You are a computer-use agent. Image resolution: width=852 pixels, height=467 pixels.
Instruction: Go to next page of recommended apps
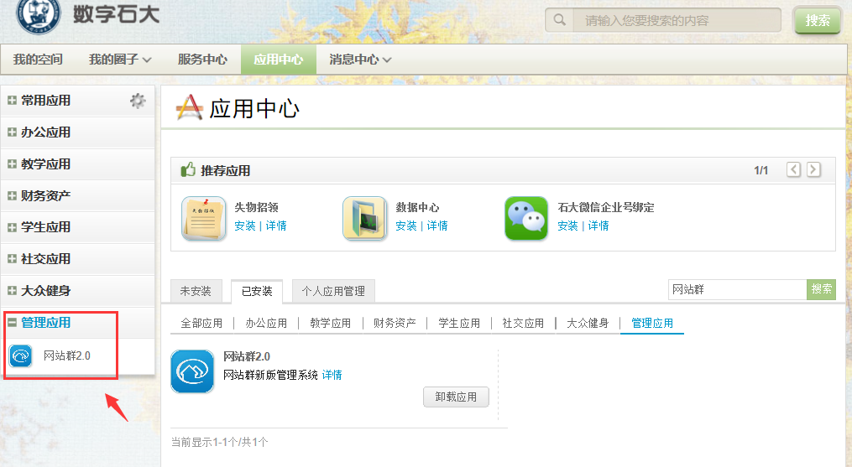(x=813, y=170)
